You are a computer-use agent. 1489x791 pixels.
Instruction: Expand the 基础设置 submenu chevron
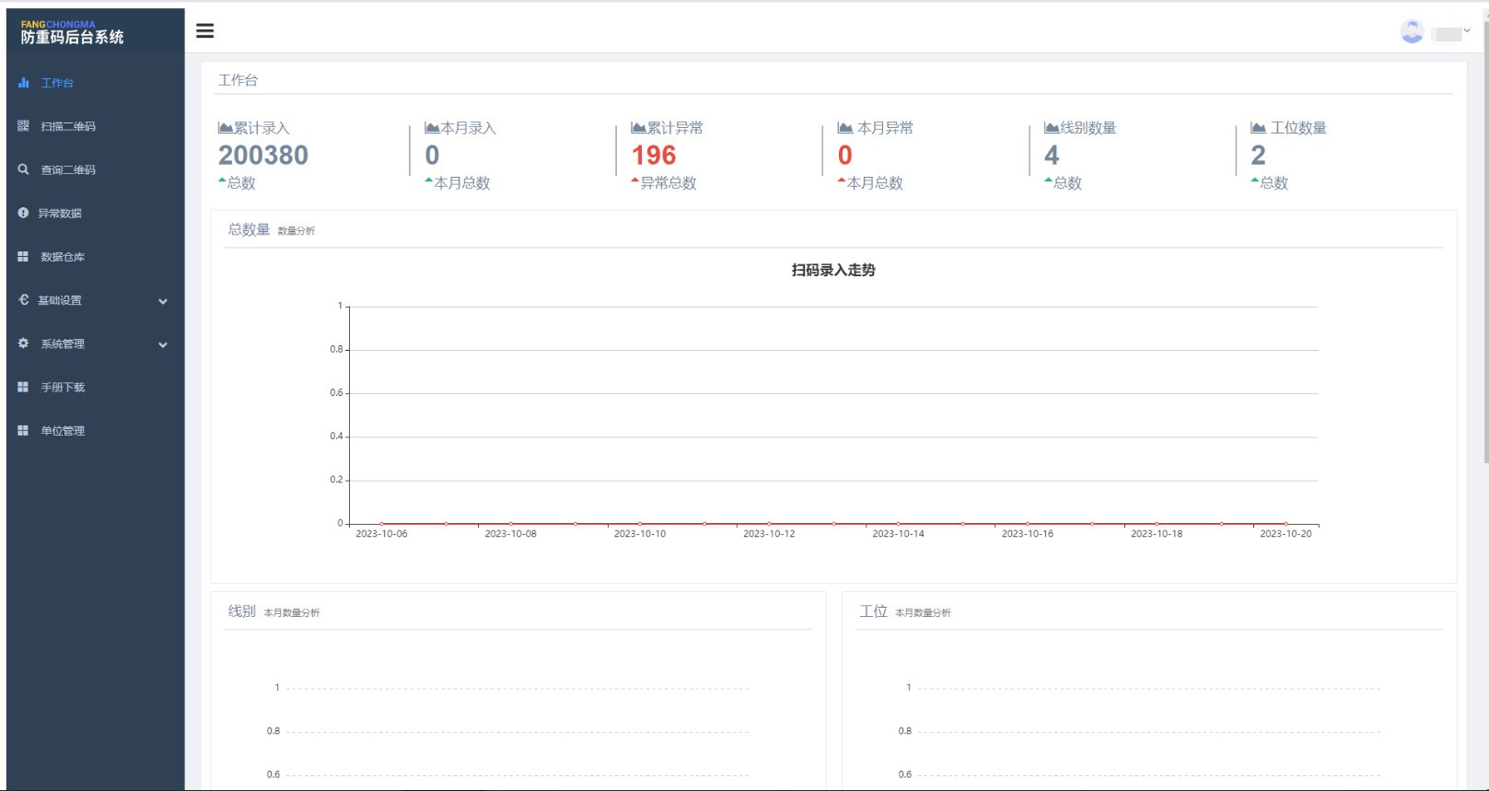(163, 301)
